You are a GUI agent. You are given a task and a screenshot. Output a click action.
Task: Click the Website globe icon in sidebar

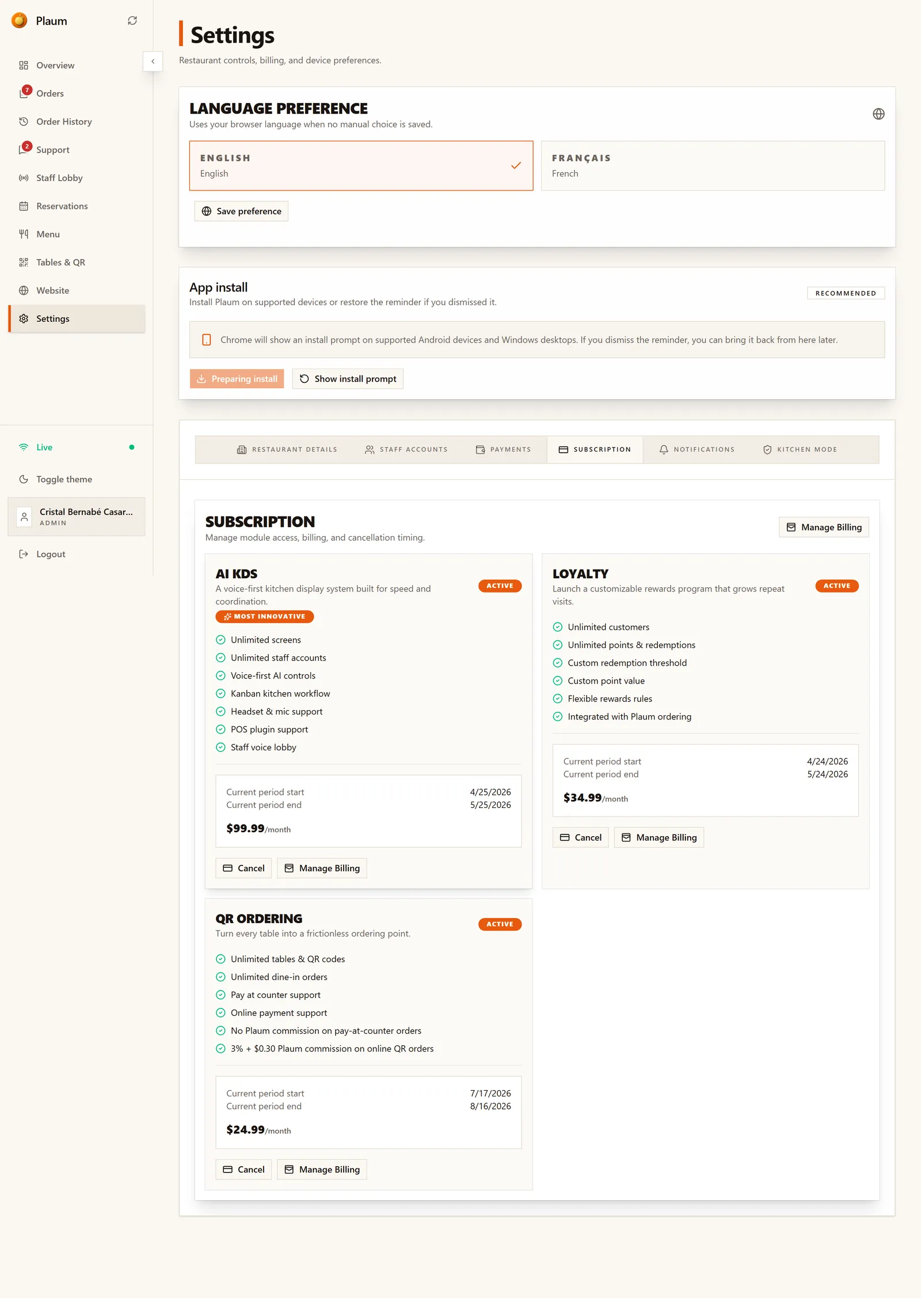(x=24, y=291)
